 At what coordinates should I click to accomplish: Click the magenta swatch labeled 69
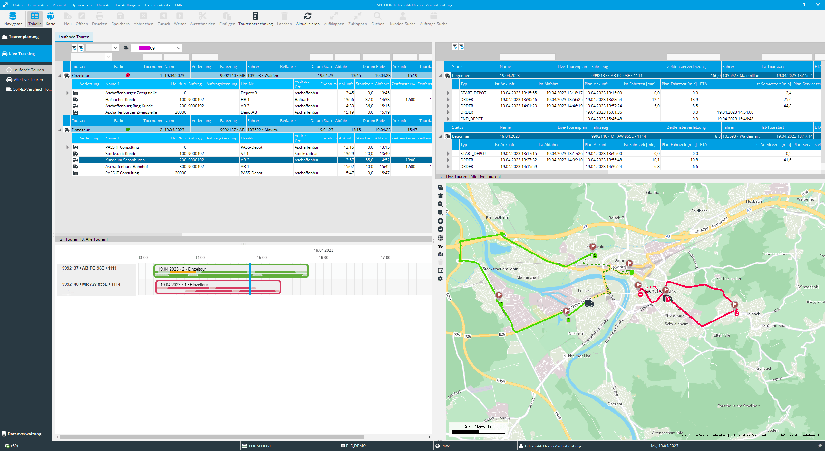(x=144, y=48)
